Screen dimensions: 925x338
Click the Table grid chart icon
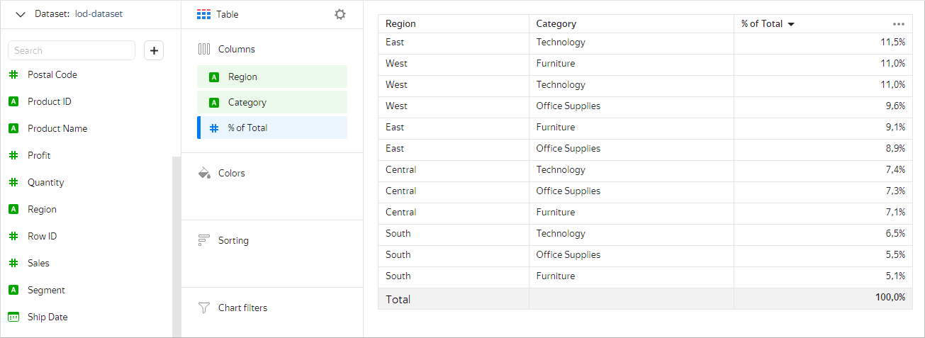click(204, 14)
